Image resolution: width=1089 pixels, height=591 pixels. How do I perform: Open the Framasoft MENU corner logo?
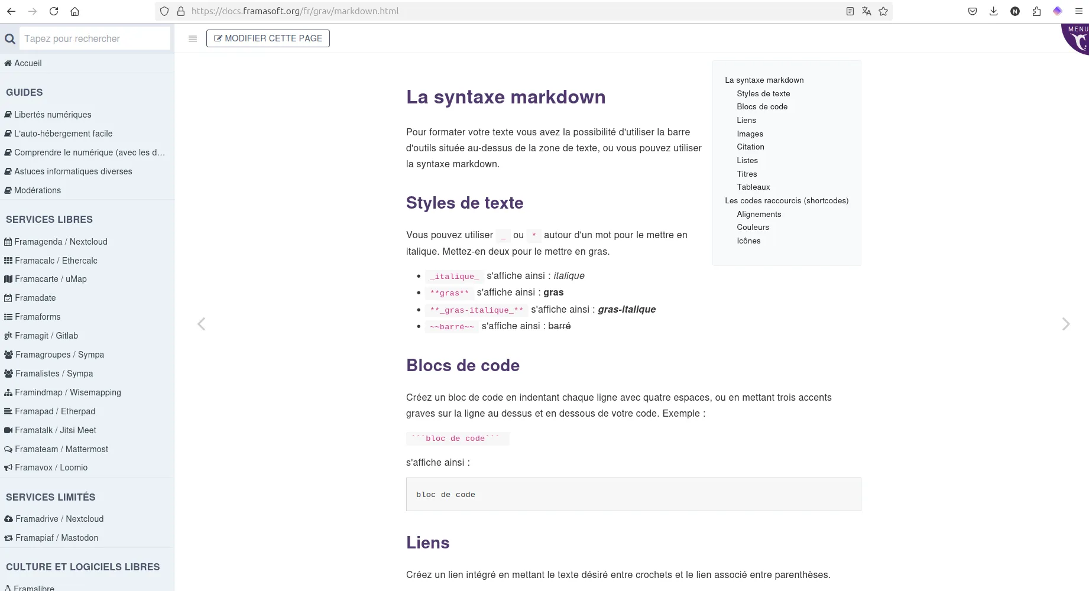pyautogui.click(x=1076, y=39)
